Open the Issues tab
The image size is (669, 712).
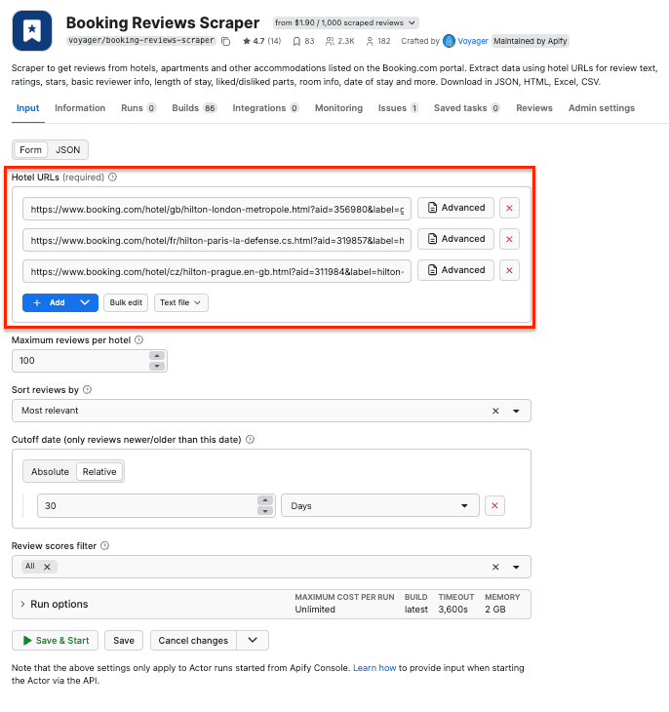point(398,108)
